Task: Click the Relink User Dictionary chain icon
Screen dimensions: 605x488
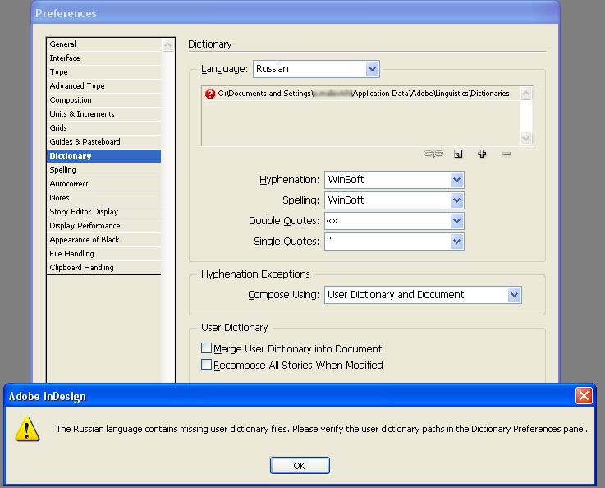Action: pyautogui.click(x=433, y=154)
